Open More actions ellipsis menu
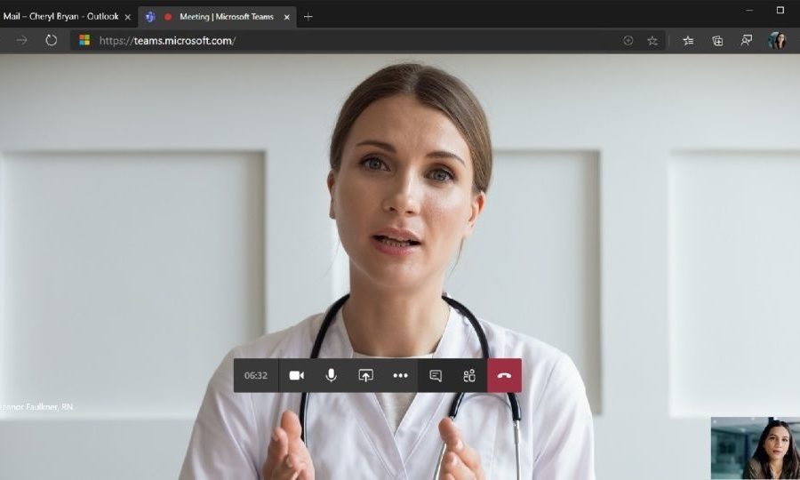The image size is (800, 480). [400, 375]
